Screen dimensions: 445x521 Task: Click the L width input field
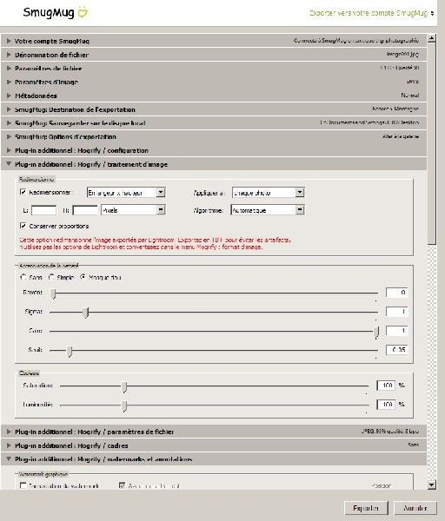click(43, 210)
